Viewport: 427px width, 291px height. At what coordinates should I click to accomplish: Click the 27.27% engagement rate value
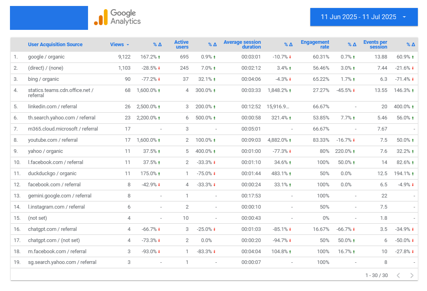pyautogui.click(x=321, y=90)
